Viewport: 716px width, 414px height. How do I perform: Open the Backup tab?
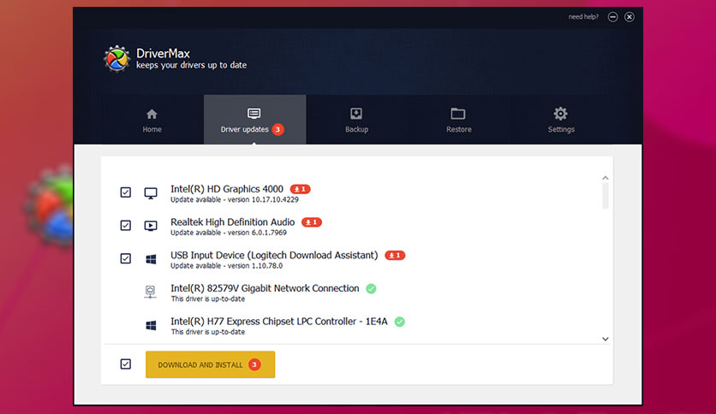coord(356,120)
